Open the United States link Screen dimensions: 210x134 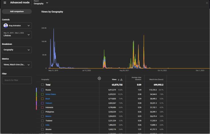coord(51,94)
